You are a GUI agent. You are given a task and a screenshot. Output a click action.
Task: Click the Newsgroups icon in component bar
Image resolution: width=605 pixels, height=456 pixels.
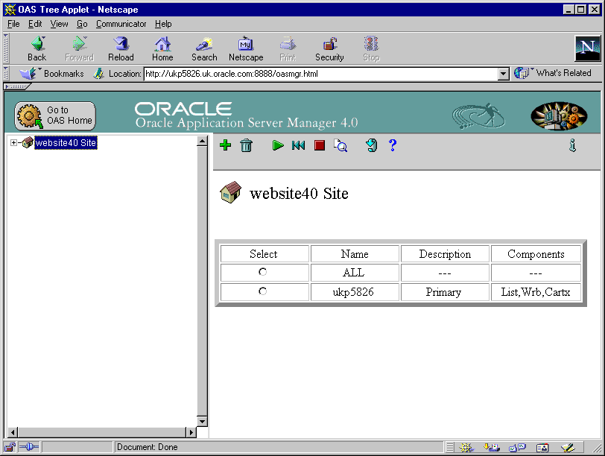coord(517,448)
